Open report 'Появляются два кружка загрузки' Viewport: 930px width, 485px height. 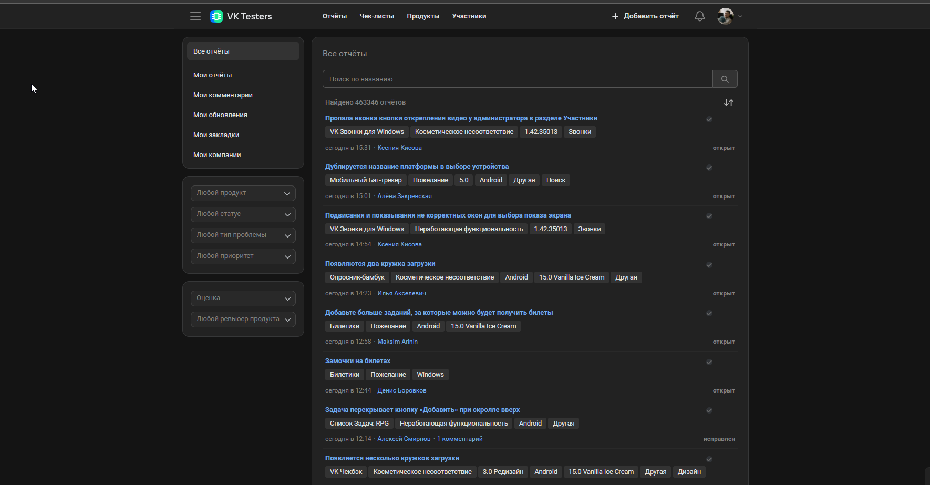[x=380, y=264]
